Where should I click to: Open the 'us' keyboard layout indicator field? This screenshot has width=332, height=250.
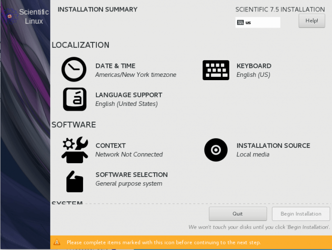point(258,22)
